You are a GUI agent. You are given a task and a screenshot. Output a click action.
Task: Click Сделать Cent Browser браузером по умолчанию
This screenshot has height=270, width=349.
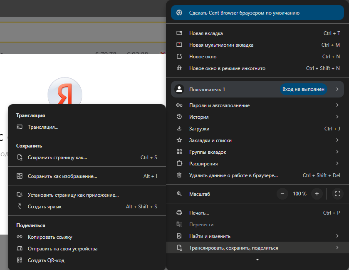point(244,13)
